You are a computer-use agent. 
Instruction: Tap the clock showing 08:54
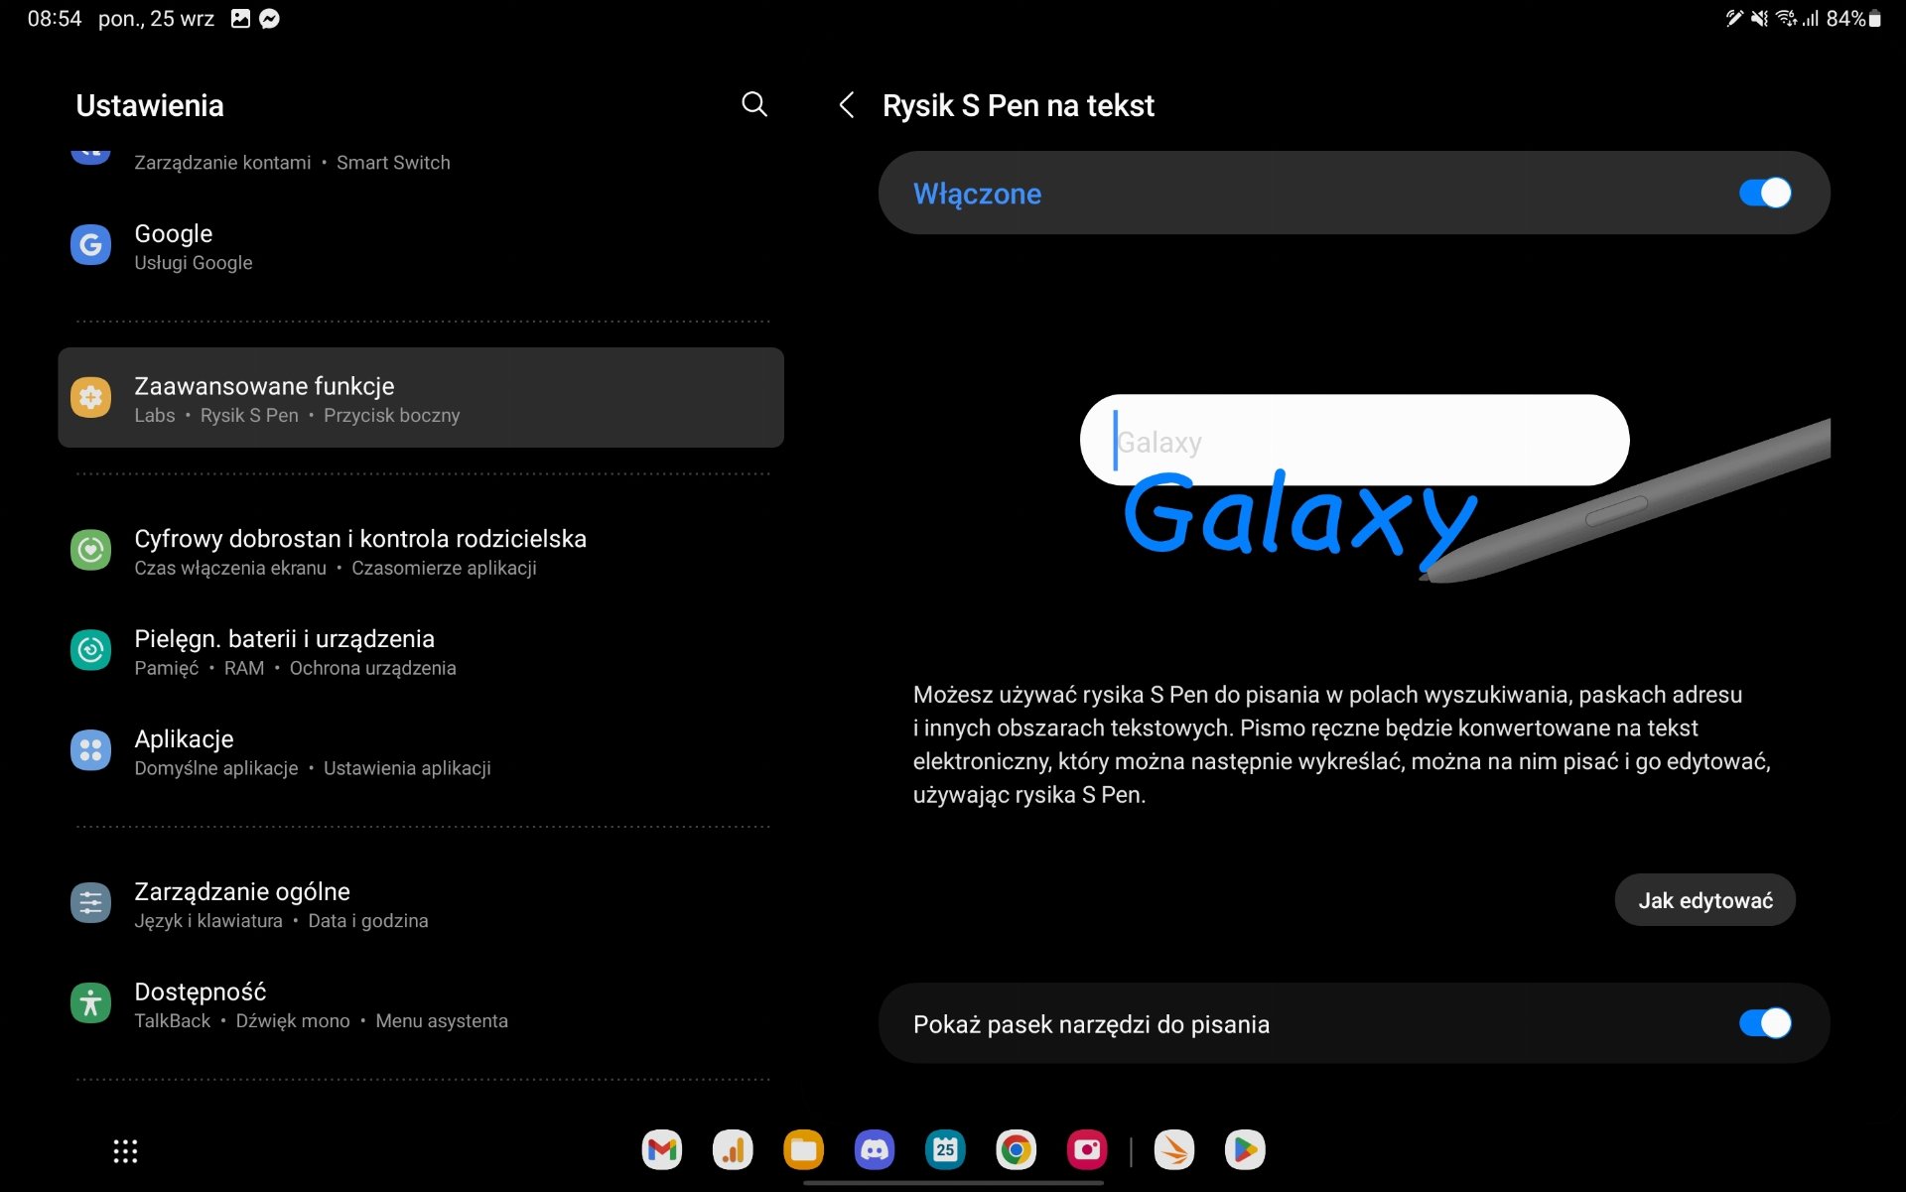pos(55,19)
